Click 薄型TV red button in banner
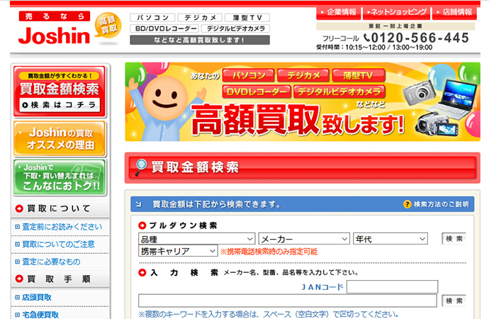 click(x=359, y=75)
